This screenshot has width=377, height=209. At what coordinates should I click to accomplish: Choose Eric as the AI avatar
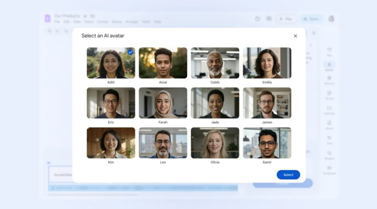point(111,103)
